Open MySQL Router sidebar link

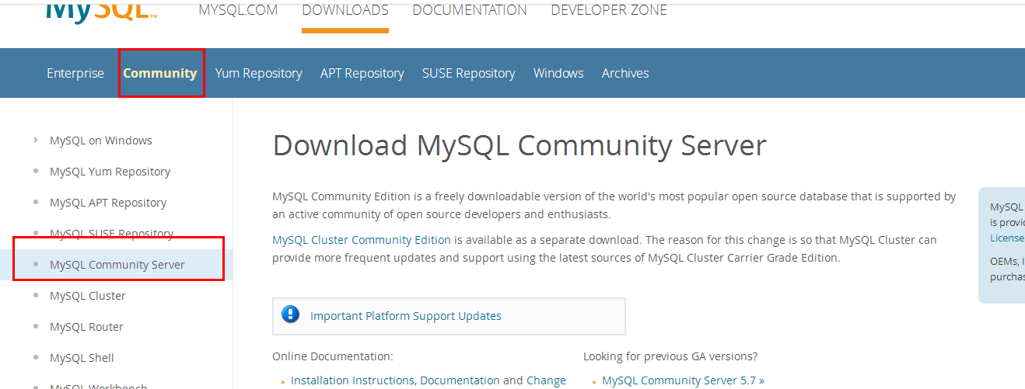[x=87, y=327]
